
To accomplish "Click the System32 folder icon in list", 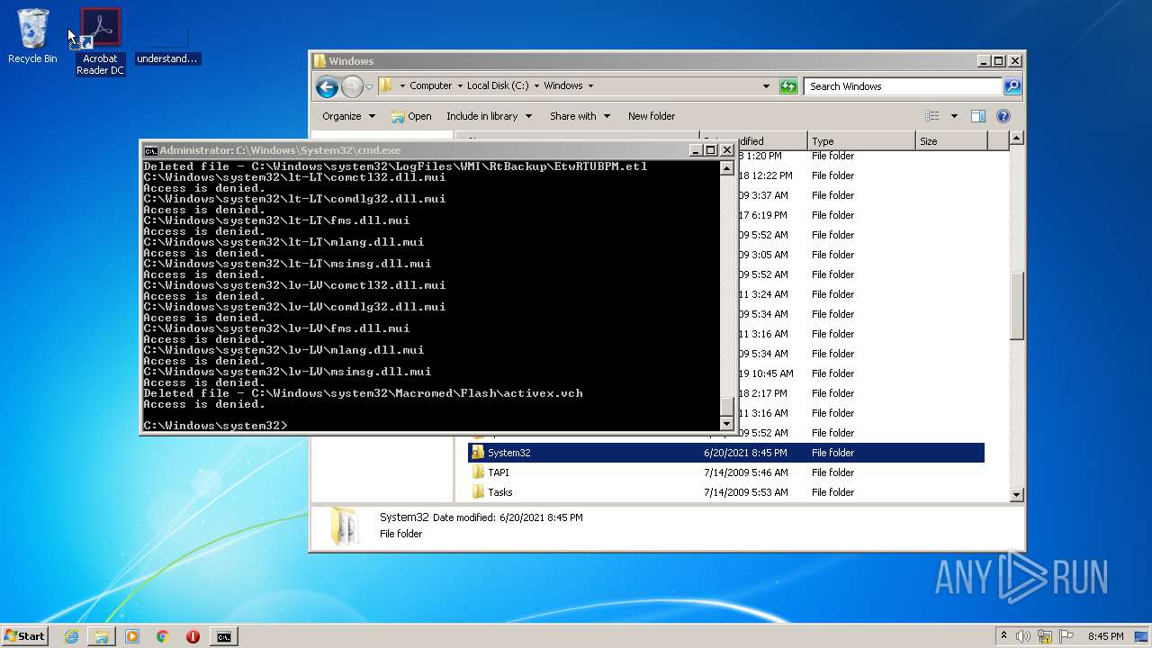I will point(478,453).
